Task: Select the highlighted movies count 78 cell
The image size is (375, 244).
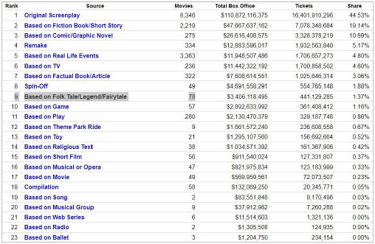Action: pos(191,96)
